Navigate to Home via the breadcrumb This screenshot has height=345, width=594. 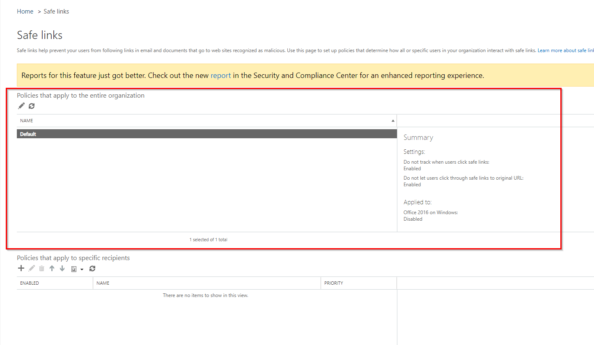25,11
